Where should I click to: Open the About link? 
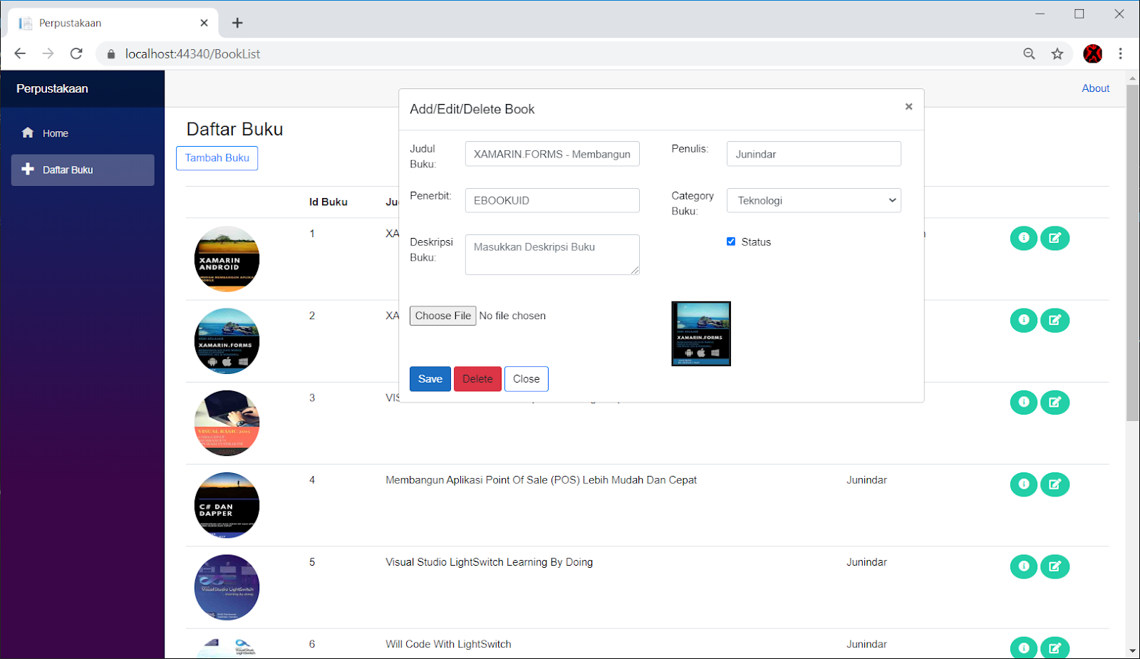click(1095, 88)
